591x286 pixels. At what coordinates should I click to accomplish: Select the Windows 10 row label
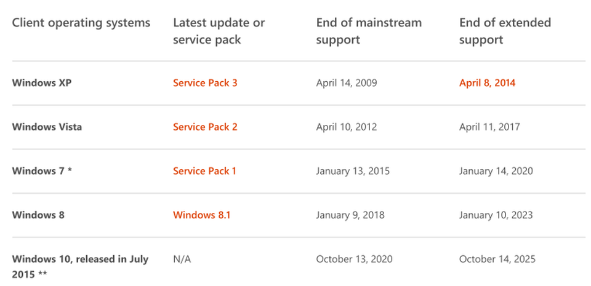80,266
